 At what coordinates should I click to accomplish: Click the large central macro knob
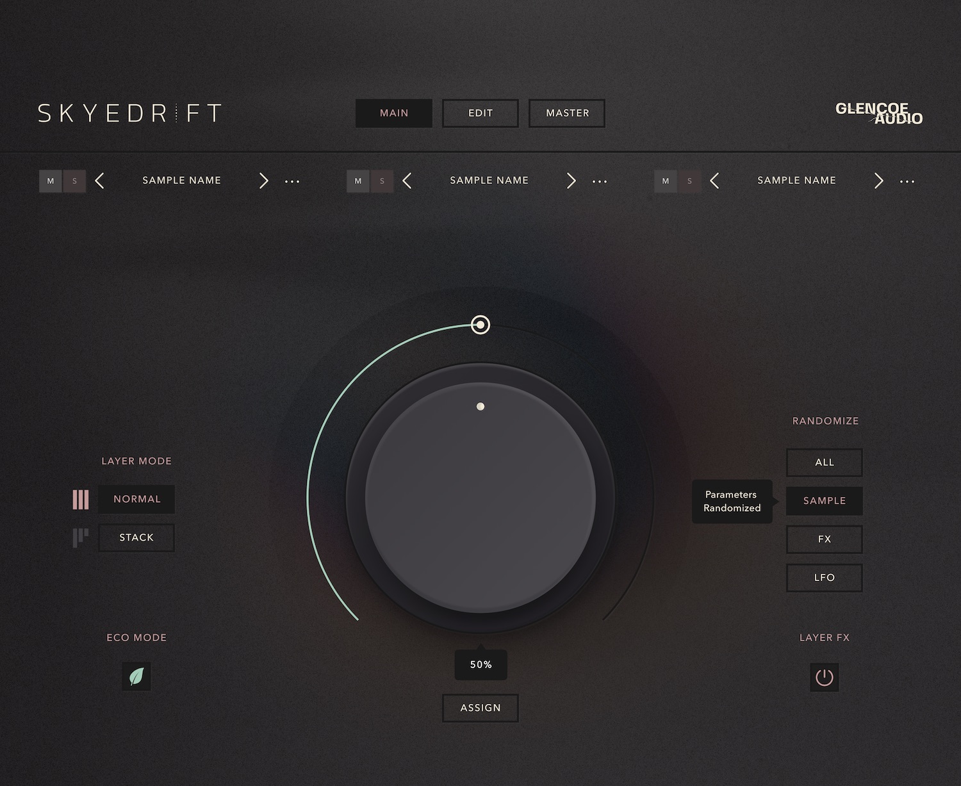point(481,498)
